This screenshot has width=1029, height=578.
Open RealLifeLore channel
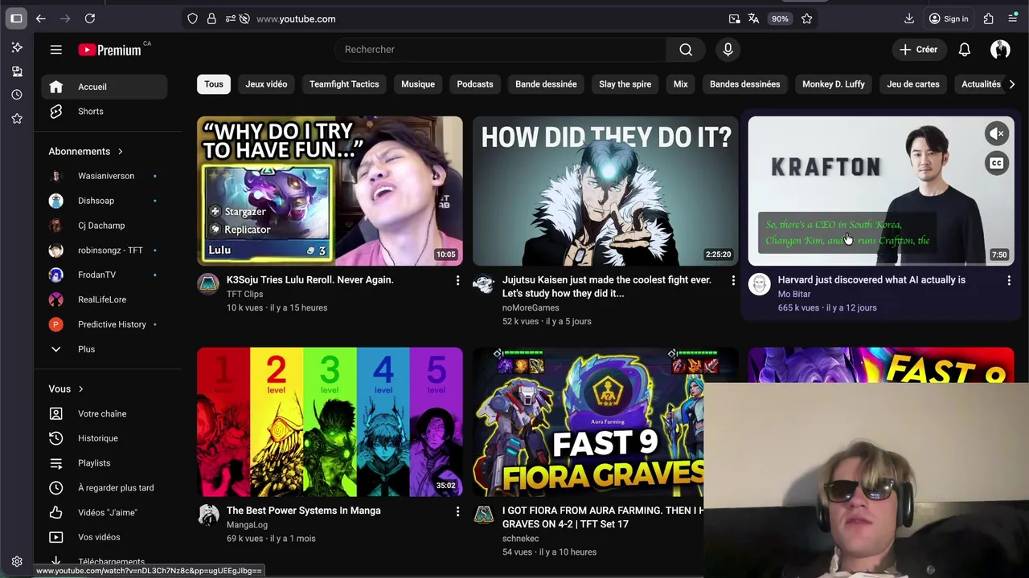(x=105, y=299)
